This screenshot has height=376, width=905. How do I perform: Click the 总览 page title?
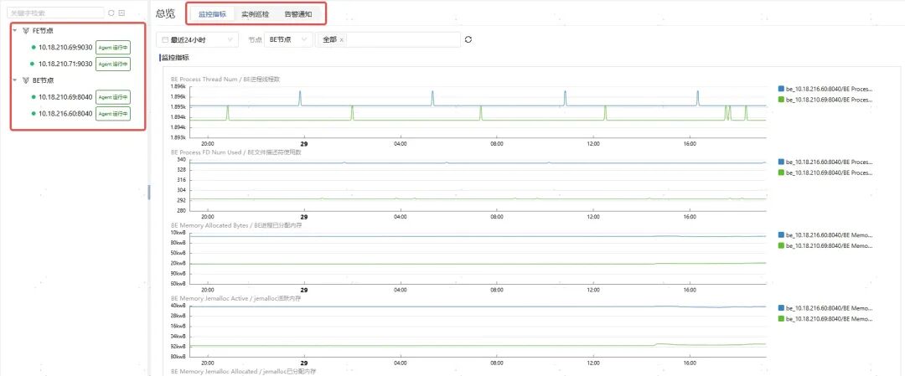point(166,13)
